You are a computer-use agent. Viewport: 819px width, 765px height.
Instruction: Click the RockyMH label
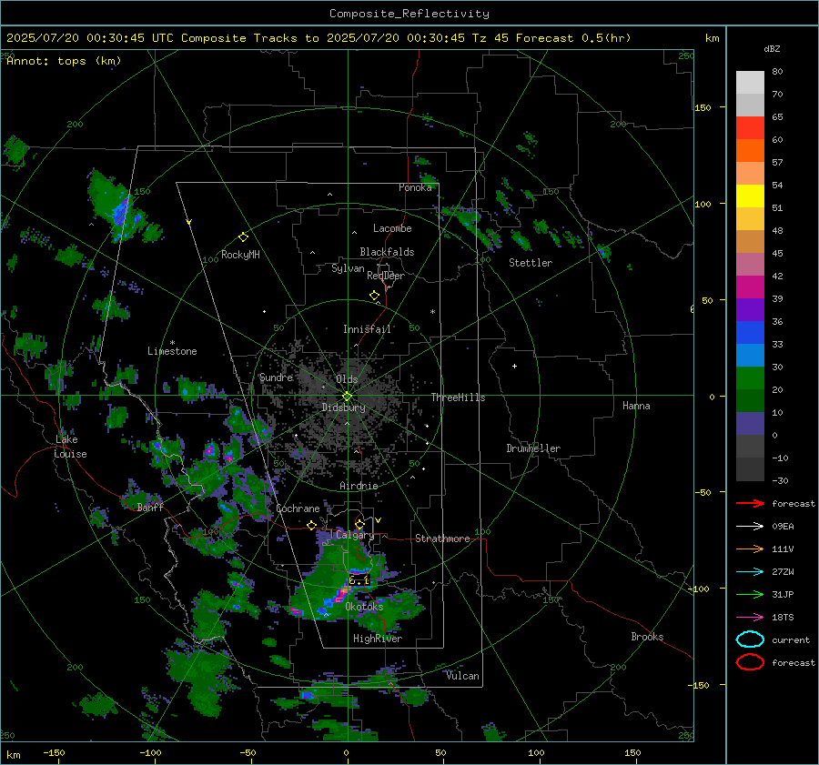click(x=240, y=255)
